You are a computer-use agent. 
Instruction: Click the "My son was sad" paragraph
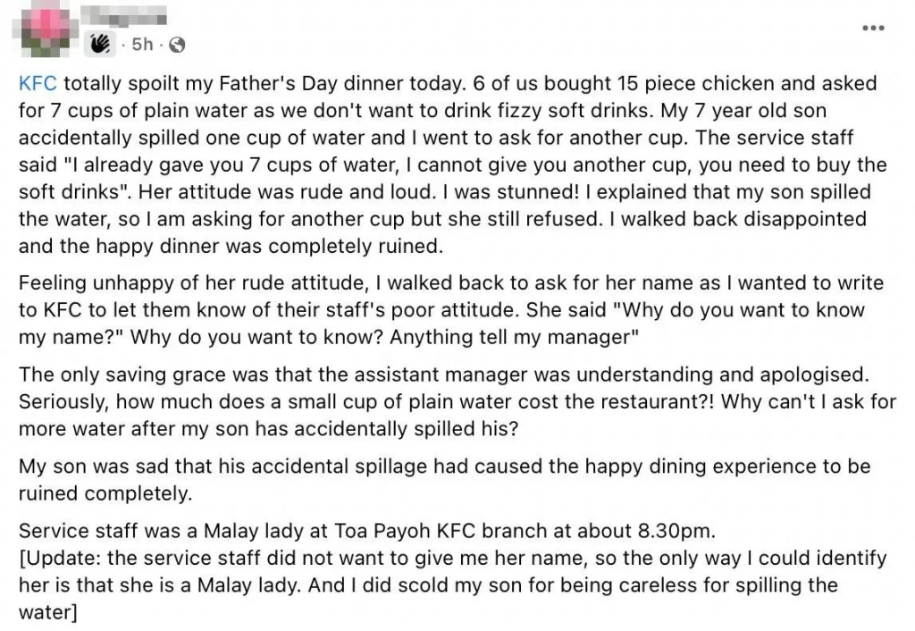[x=445, y=480]
